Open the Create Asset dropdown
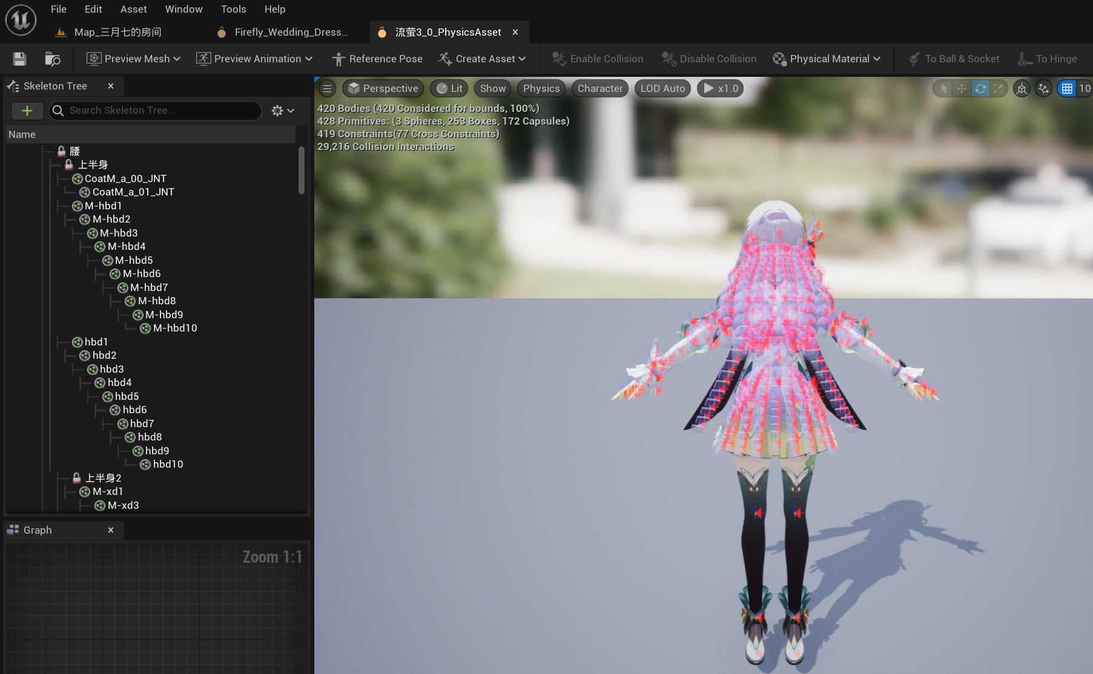Image resolution: width=1093 pixels, height=674 pixels. coord(482,59)
